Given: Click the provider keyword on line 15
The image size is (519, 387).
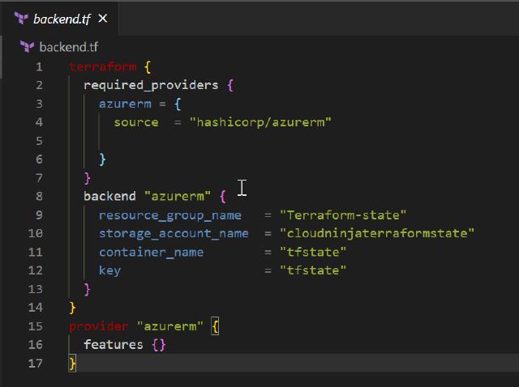Looking at the screenshot, I should coord(98,325).
